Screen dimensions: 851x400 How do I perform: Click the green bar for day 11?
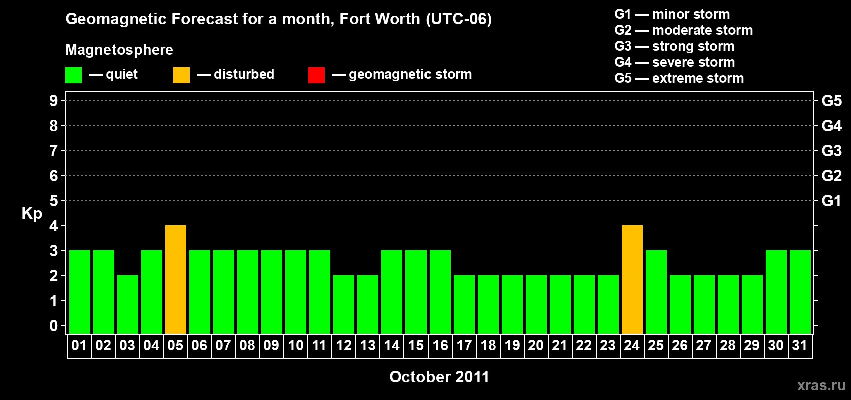pyautogui.click(x=320, y=292)
